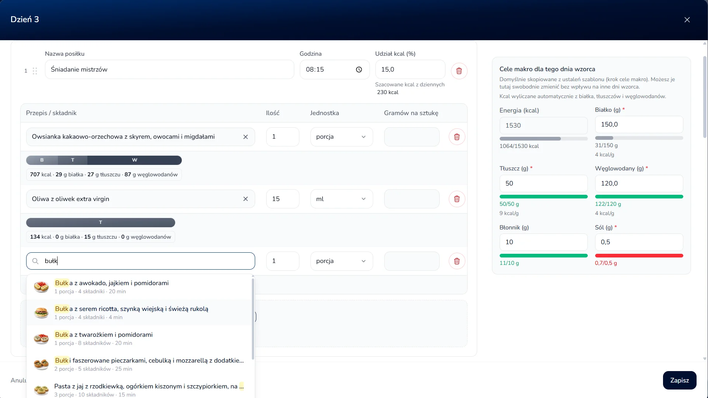Grab the meal drag handle dots
708x398 pixels.
tap(35, 71)
